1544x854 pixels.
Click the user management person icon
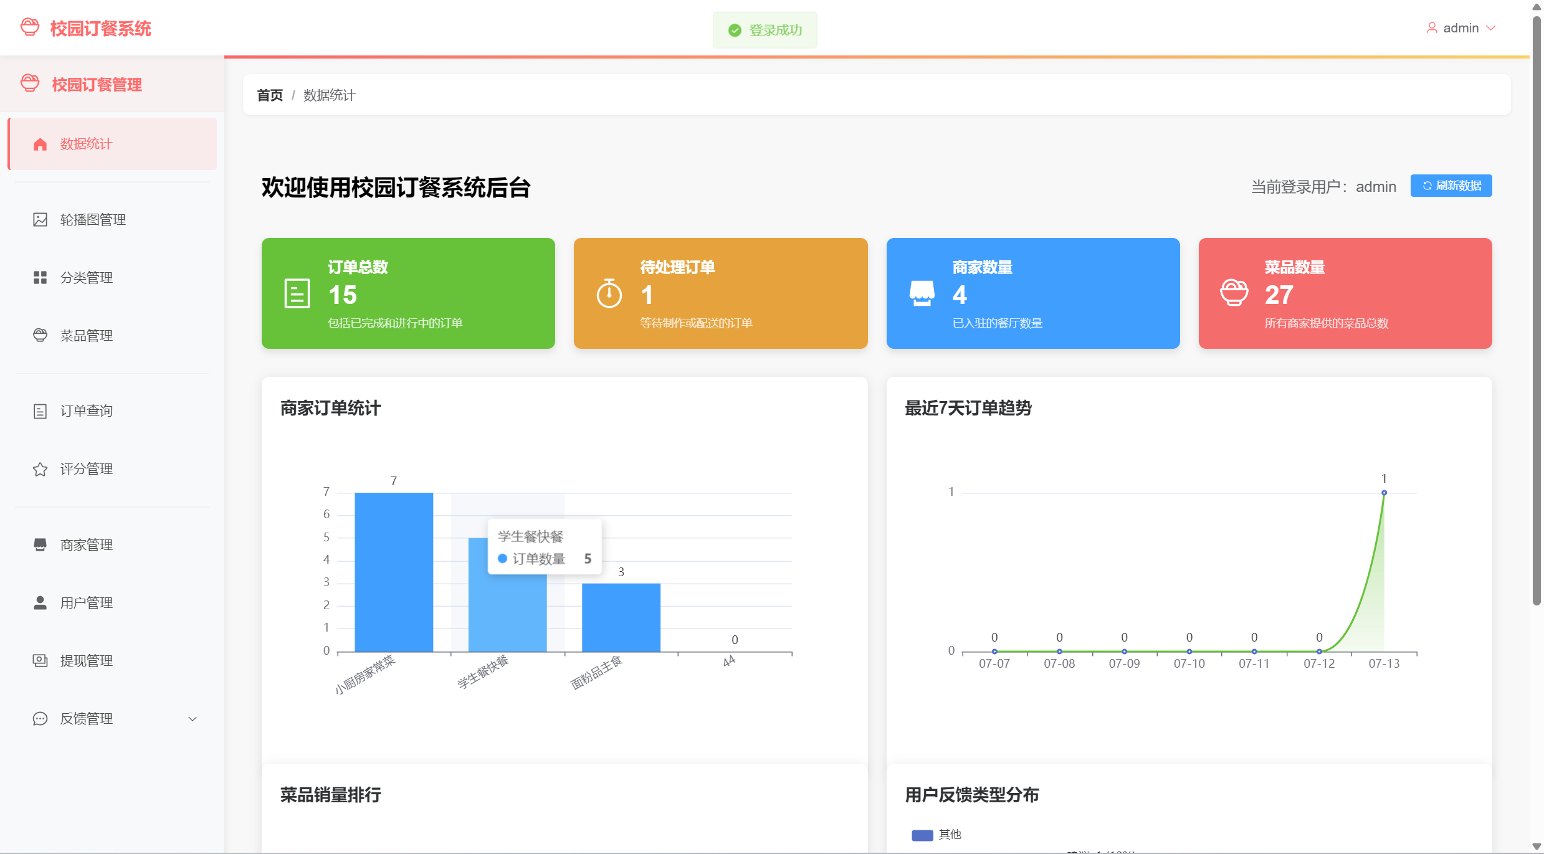pos(40,602)
